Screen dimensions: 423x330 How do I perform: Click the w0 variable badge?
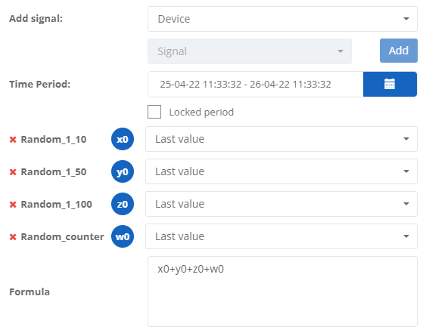(123, 236)
